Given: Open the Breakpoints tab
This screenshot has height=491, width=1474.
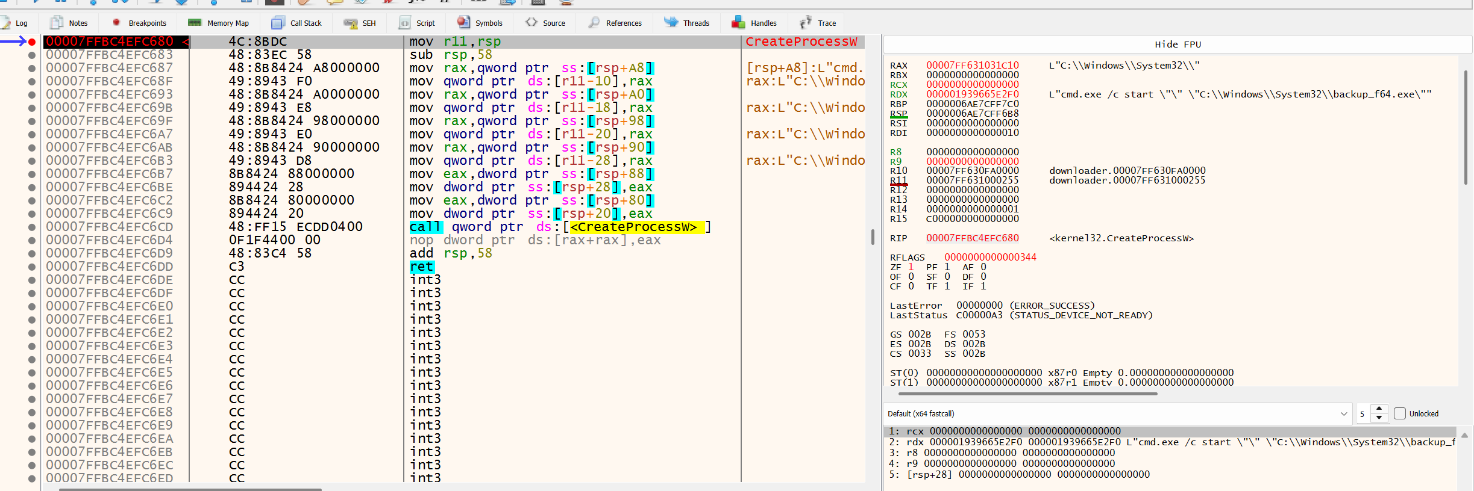Looking at the screenshot, I should click(139, 23).
